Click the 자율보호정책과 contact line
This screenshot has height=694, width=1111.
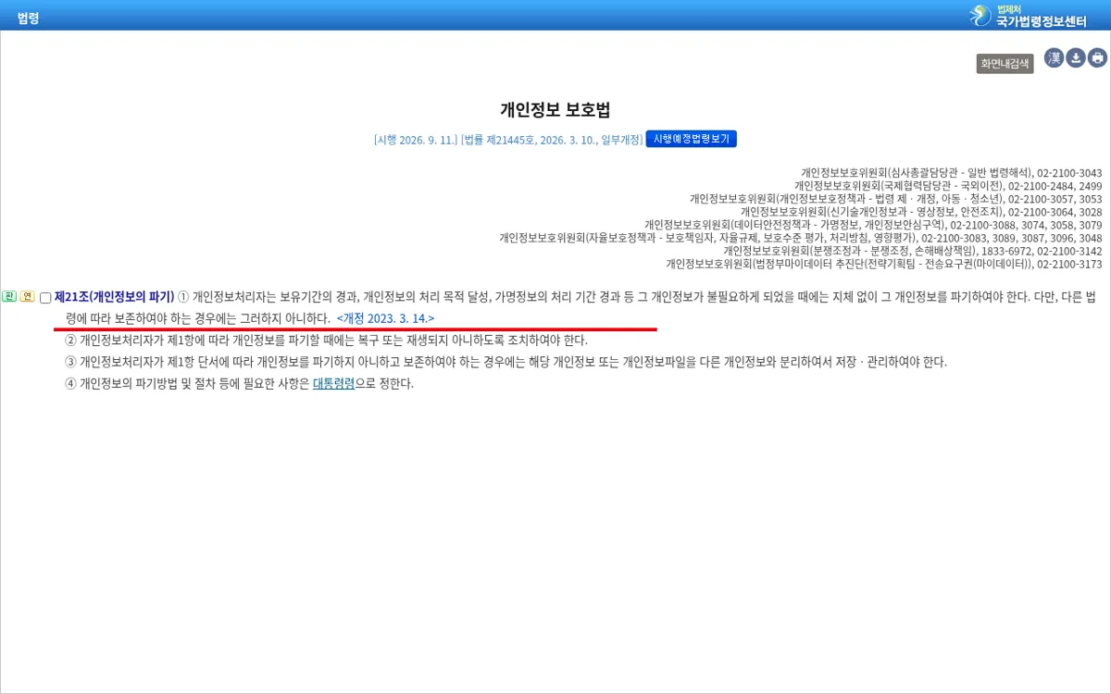click(x=801, y=238)
